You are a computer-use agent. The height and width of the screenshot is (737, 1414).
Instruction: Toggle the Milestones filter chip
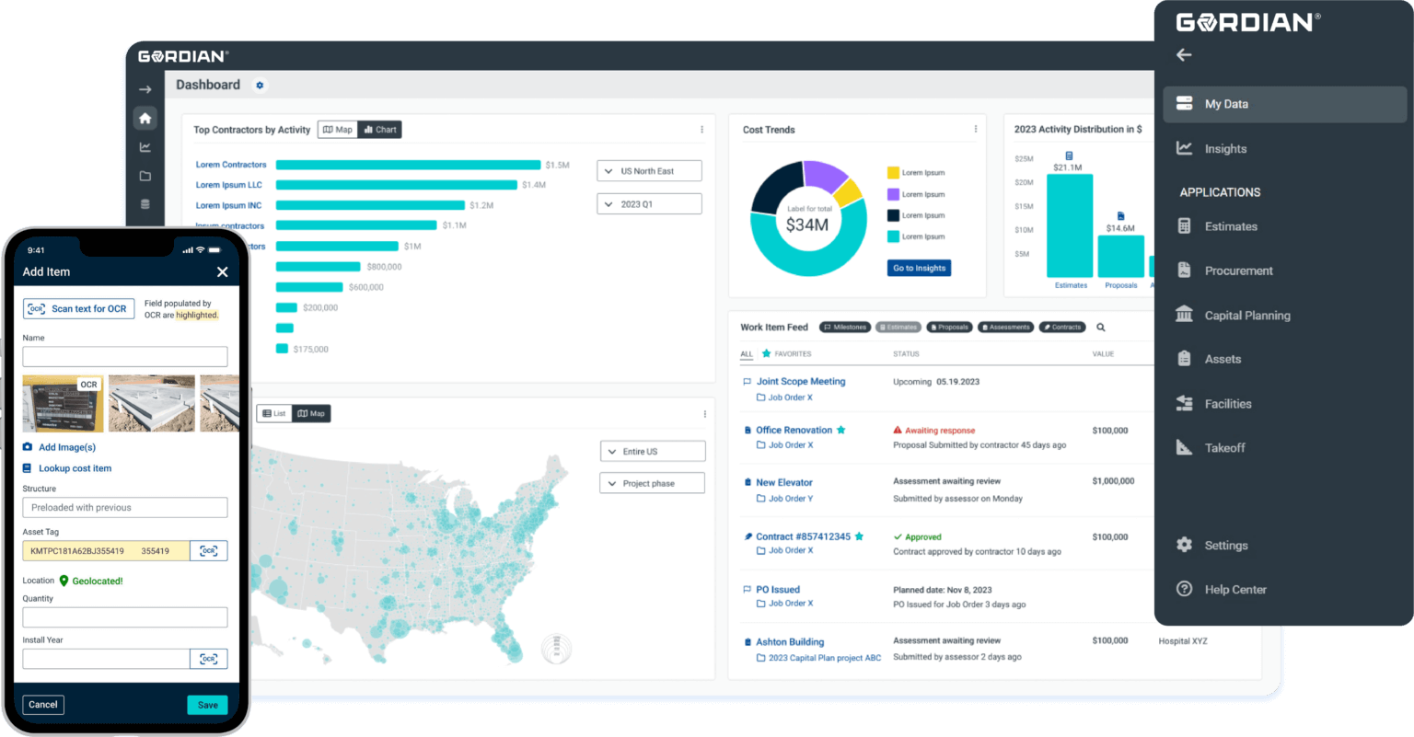point(844,328)
